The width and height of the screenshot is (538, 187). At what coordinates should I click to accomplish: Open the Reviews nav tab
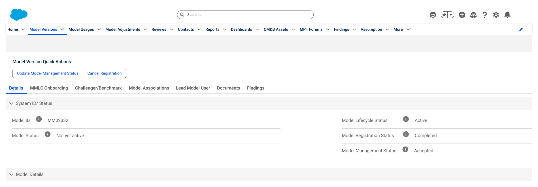[159, 29]
